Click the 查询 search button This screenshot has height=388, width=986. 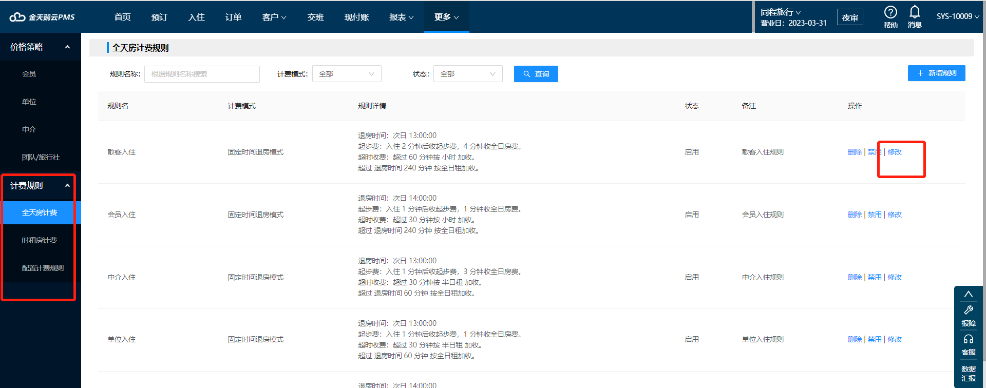536,74
